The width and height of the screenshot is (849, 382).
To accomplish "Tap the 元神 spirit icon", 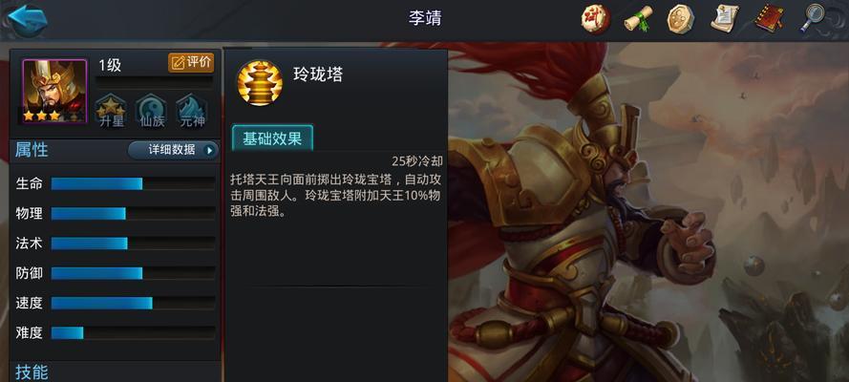I will 192,111.
